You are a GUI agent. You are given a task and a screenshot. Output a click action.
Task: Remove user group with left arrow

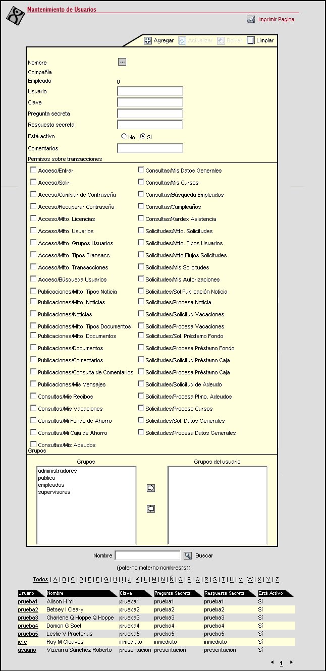tap(150, 509)
